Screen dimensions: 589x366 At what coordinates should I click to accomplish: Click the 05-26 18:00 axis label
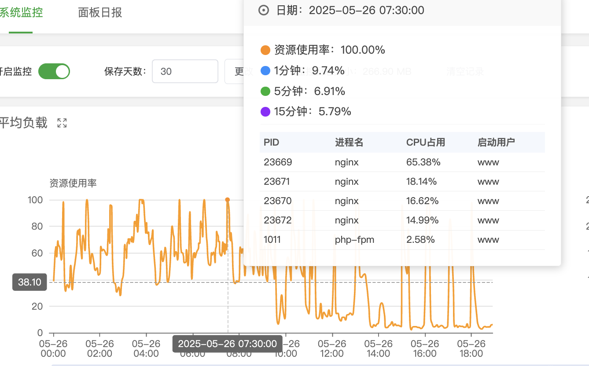tap(471, 348)
